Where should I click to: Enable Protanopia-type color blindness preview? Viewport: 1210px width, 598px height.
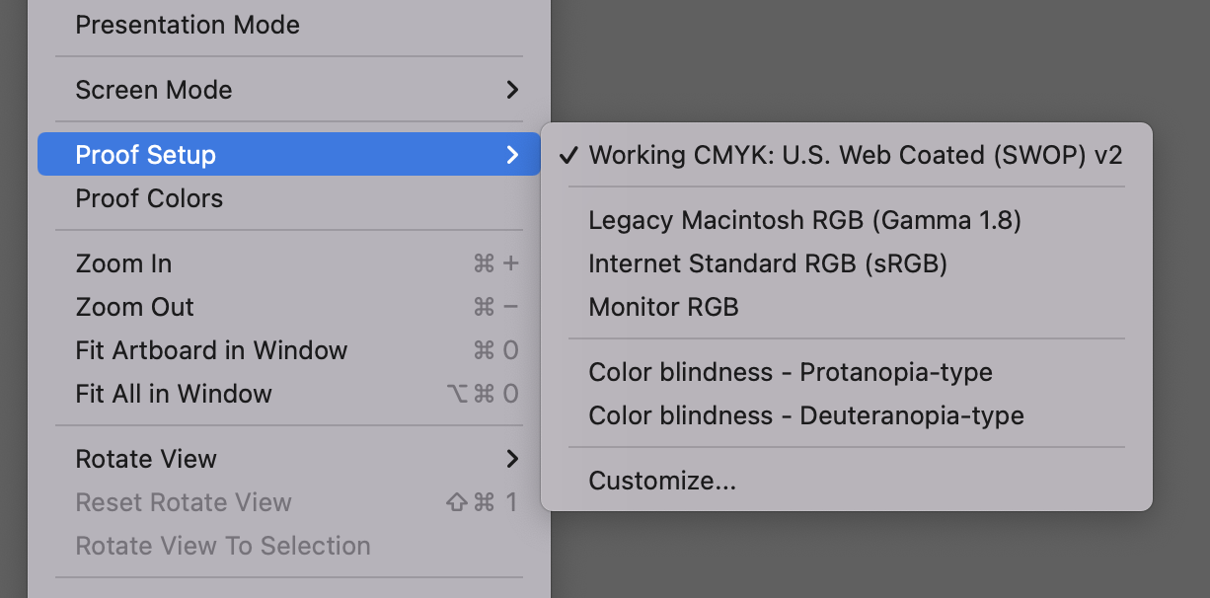tap(790, 372)
